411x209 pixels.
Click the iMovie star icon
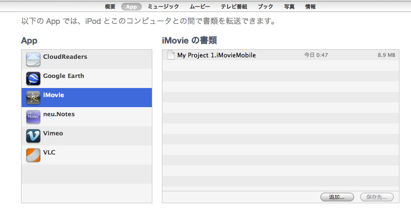(x=33, y=98)
